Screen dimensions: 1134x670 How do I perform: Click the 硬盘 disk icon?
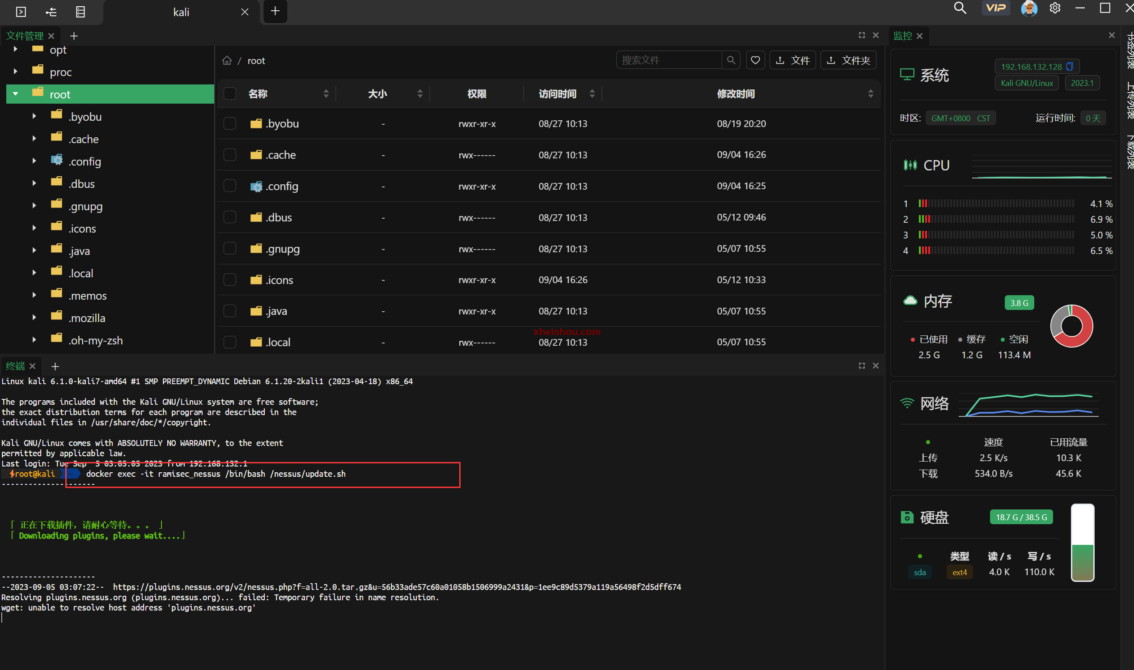tap(906, 517)
